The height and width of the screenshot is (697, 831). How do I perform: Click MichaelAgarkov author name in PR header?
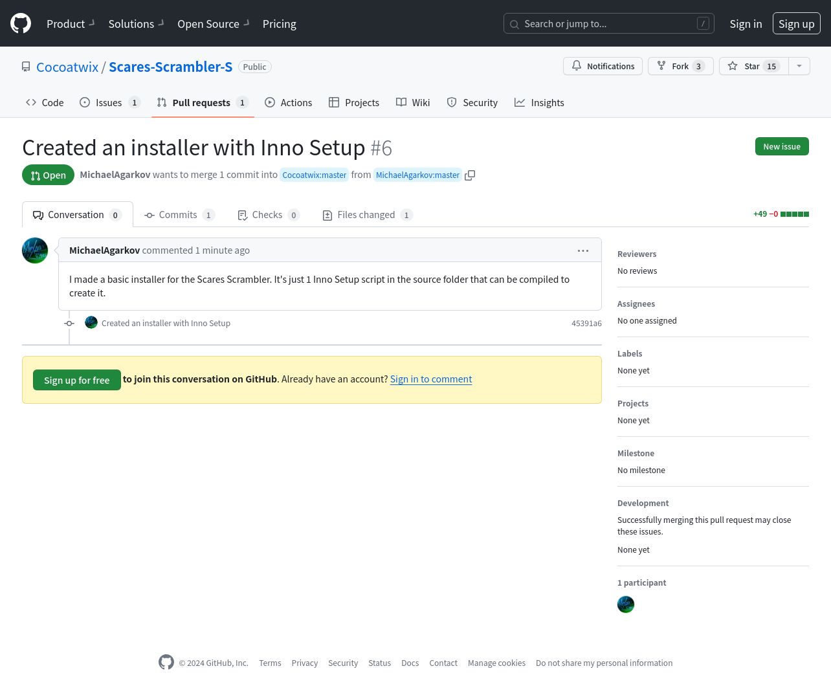(x=115, y=175)
